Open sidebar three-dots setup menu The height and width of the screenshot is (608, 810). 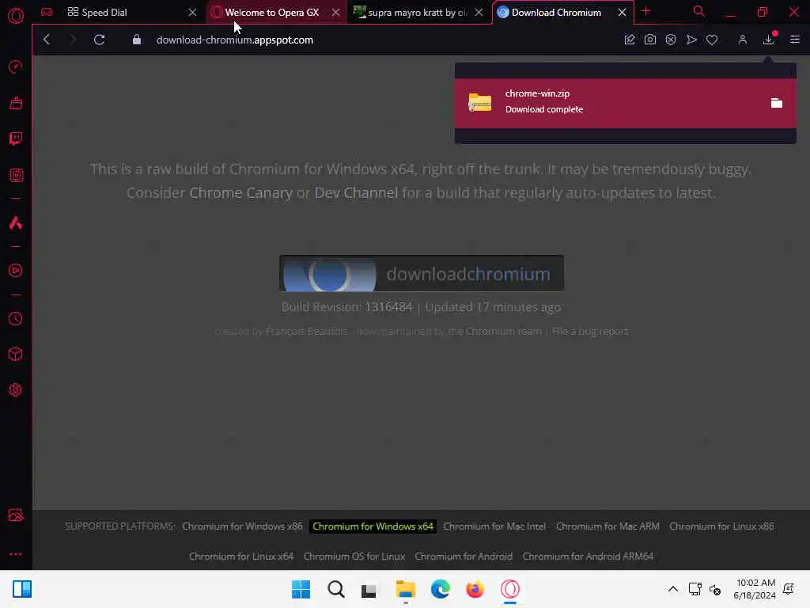[16, 553]
